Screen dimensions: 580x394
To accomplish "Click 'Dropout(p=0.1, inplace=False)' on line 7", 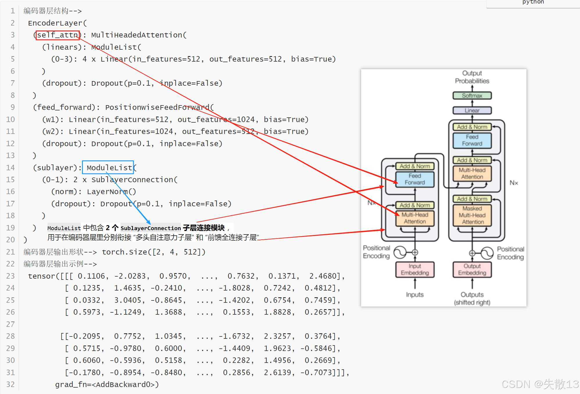I will [157, 83].
